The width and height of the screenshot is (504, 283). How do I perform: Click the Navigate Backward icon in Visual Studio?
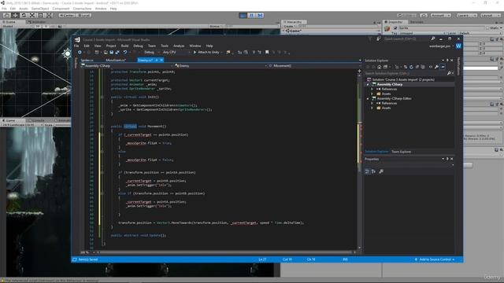pos(80,52)
